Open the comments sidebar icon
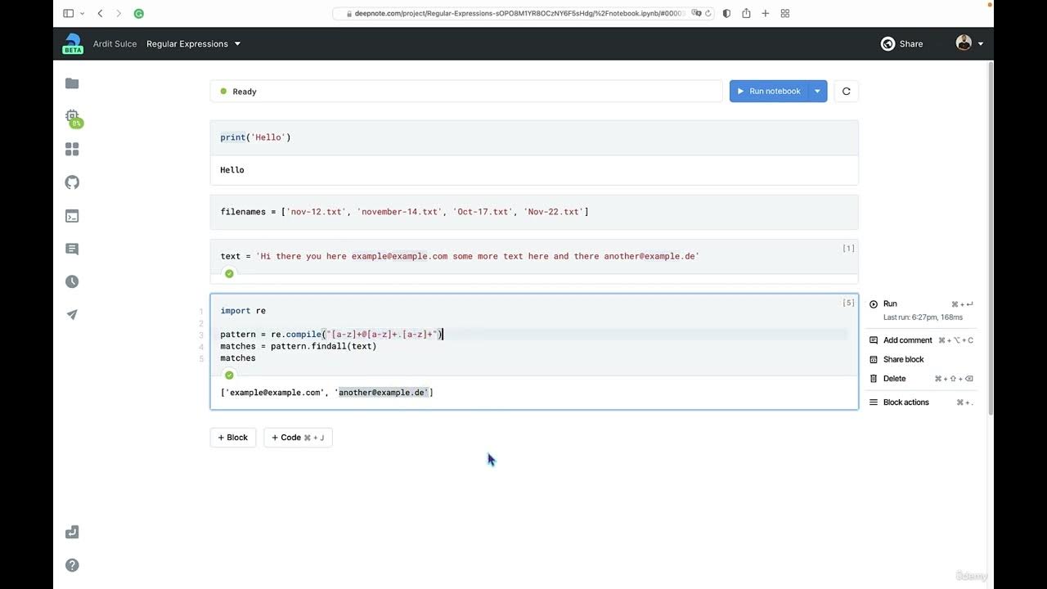This screenshot has width=1047, height=589. tap(72, 249)
